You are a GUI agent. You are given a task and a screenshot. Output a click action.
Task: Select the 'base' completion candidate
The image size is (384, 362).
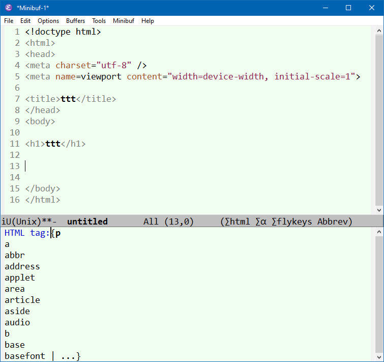pyautogui.click(x=15, y=345)
